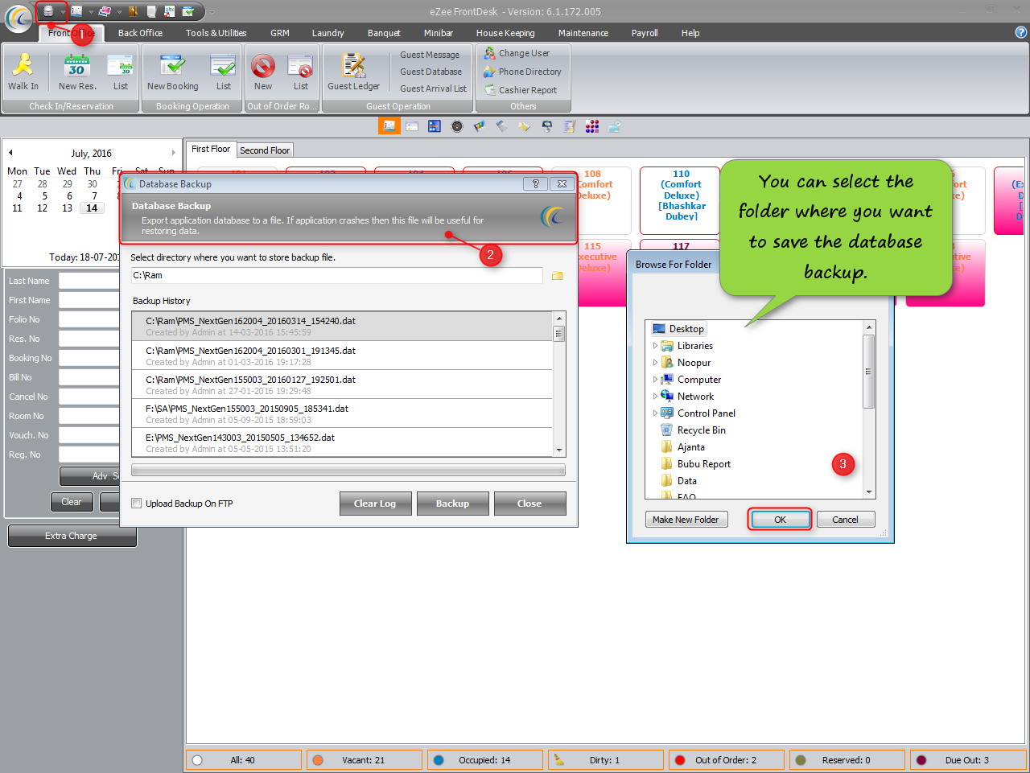The image size is (1030, 773).
Task: Click the help icon at top right of ribbon
Action: pos(1021,32)
